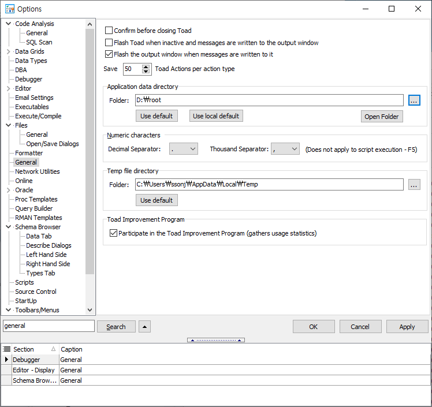Expand the Editor tree node

(9, 88)
